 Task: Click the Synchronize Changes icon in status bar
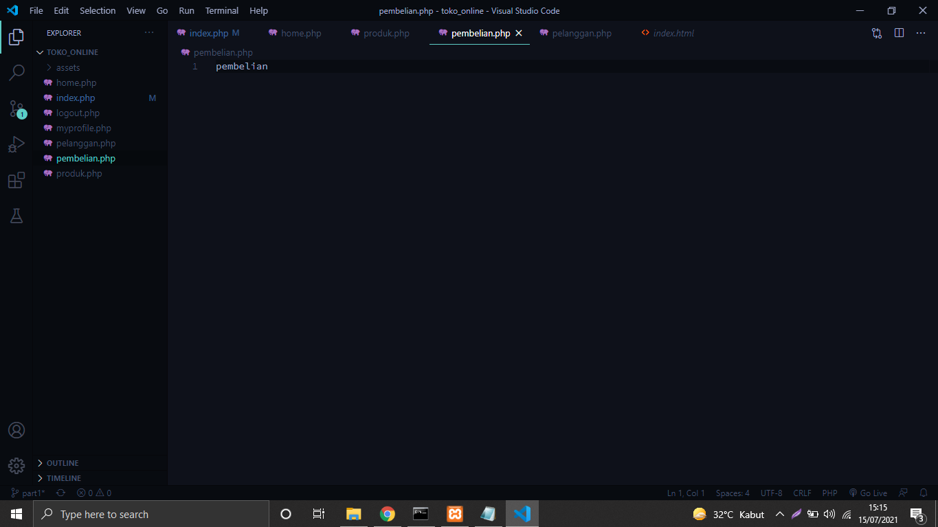coord(60,493)
